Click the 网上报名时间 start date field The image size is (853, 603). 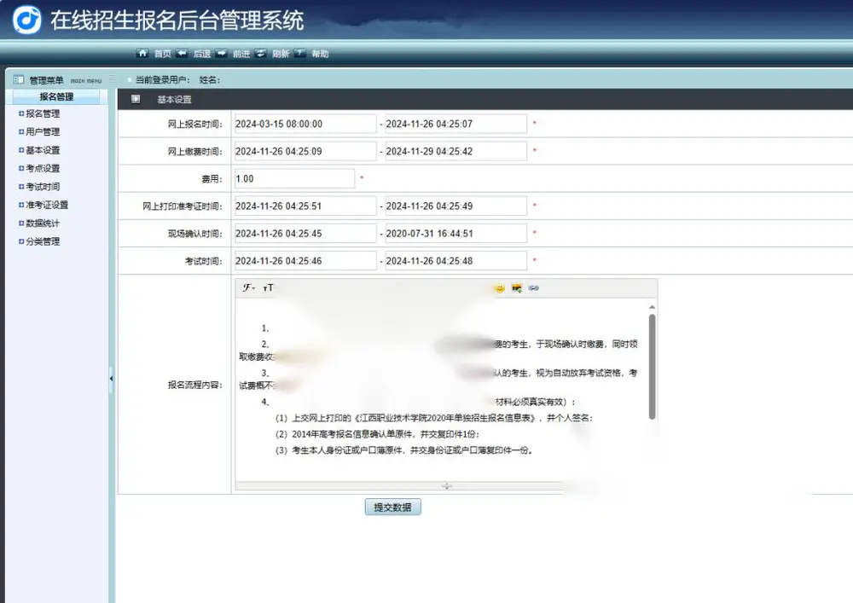(x=305, y=124)
